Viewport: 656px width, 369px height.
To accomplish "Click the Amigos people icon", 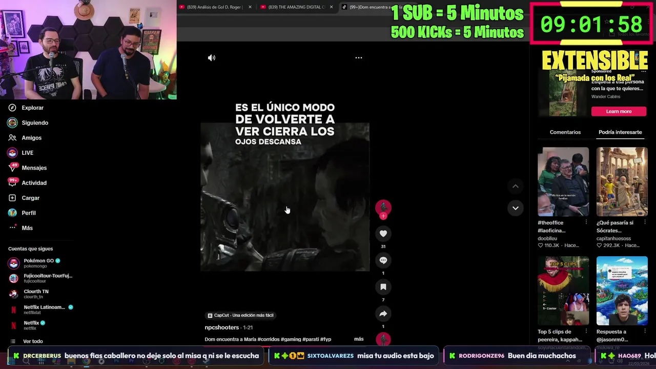I will (x=12, y=138).
